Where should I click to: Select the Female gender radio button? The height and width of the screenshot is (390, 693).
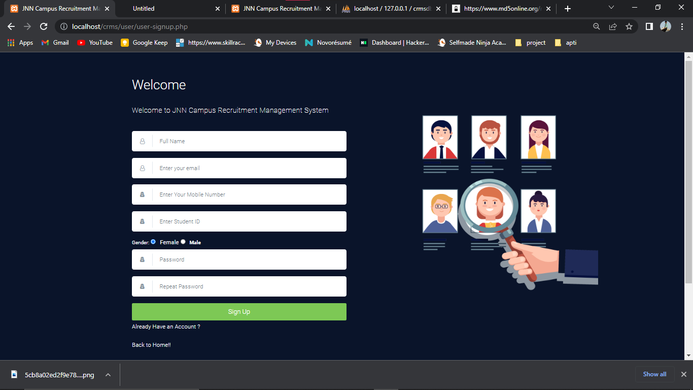click(153, 242)
